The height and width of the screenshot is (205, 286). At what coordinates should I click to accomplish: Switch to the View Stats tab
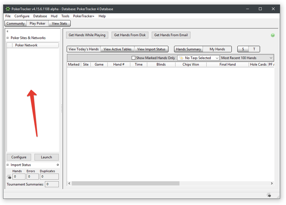click(x=59, y=23)
